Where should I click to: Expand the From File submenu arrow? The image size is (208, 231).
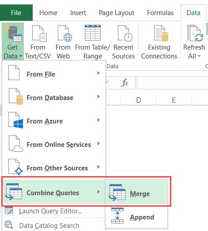[x=98, y=73]
